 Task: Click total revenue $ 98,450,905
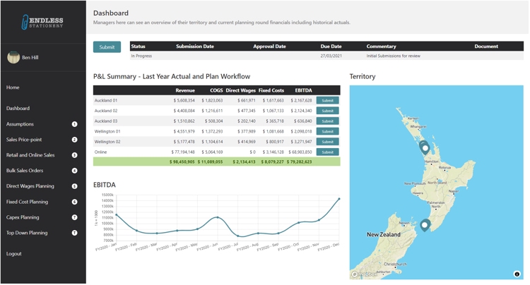[182, 162]
